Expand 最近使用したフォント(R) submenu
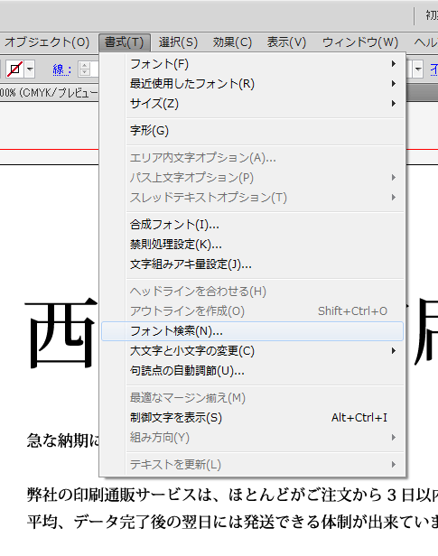Image resolution: width=438 pixels, height=556 pixels. click(x=253, y=84)
